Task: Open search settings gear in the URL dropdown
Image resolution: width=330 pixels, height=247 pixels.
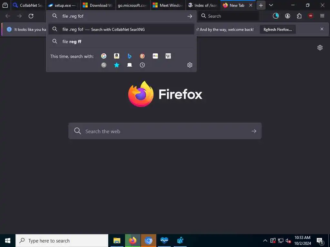Action: [190, 65]
